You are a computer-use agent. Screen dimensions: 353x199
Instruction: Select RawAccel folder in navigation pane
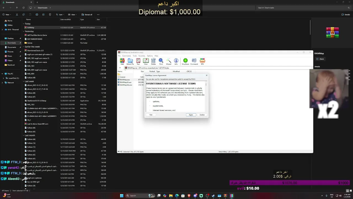(x=10, y=65)
